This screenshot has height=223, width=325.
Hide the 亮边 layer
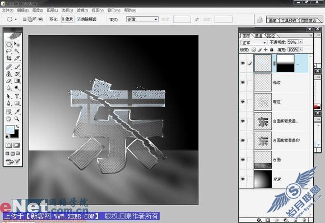[x=243, y=82]
